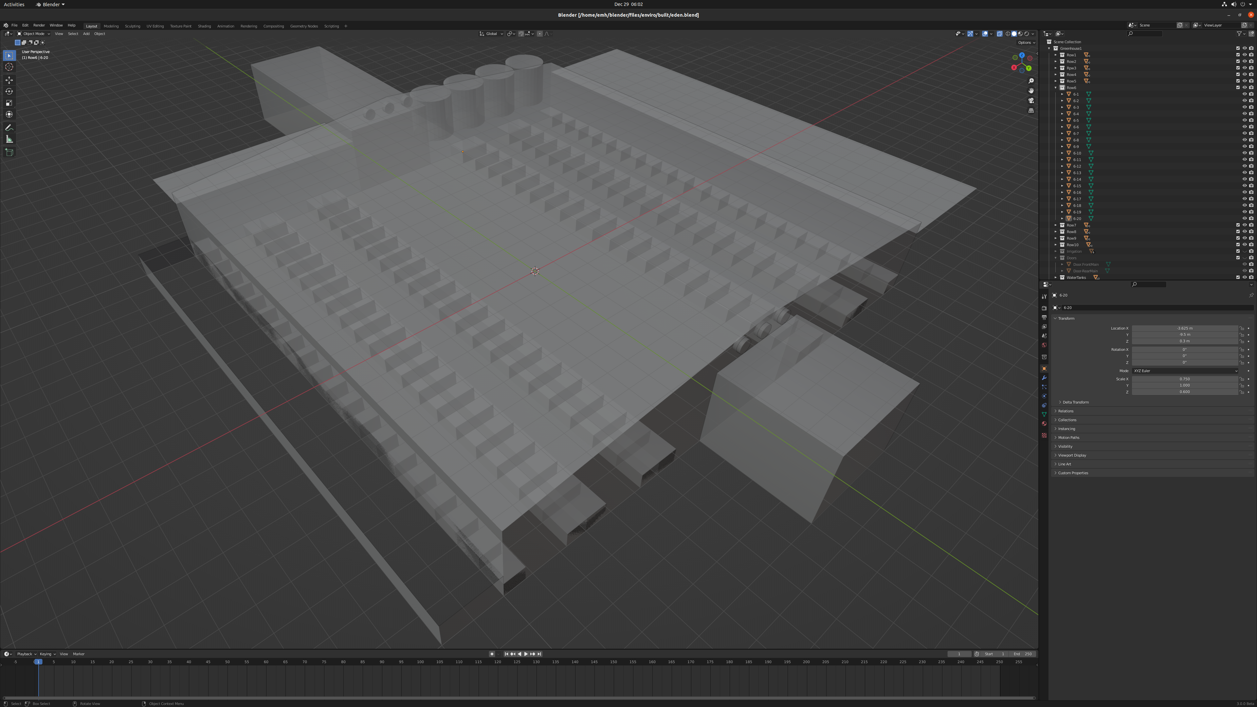Open the World properties tab
1257x707 pixels.
click(1044, 345)
